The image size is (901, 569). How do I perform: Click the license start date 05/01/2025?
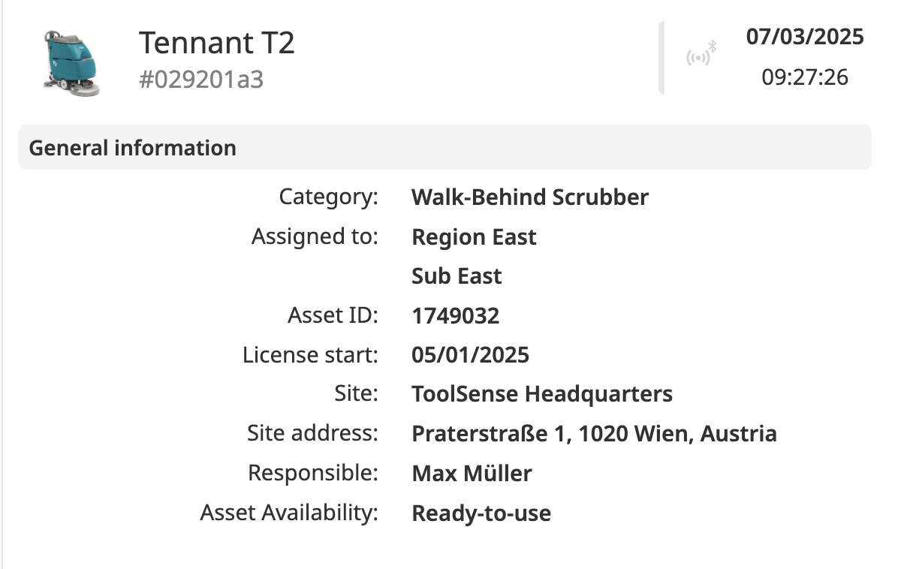point(470,355)
